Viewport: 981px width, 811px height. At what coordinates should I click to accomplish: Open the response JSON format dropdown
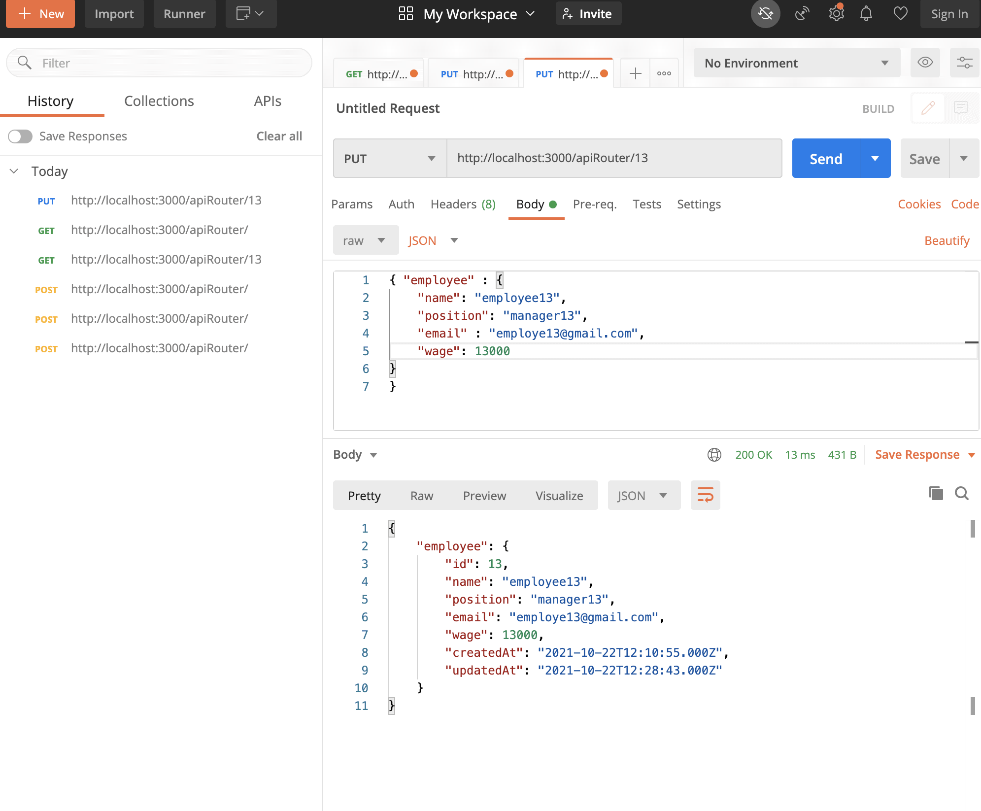click(643, 495)
